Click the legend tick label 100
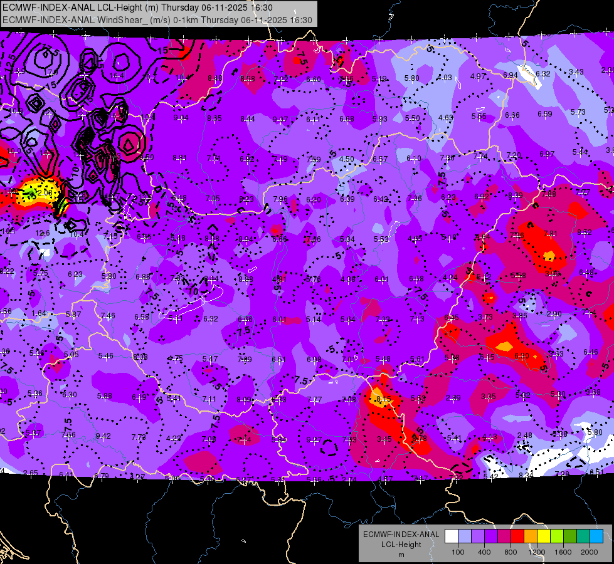This screenshot has width=614, height=564. point(458,552)
